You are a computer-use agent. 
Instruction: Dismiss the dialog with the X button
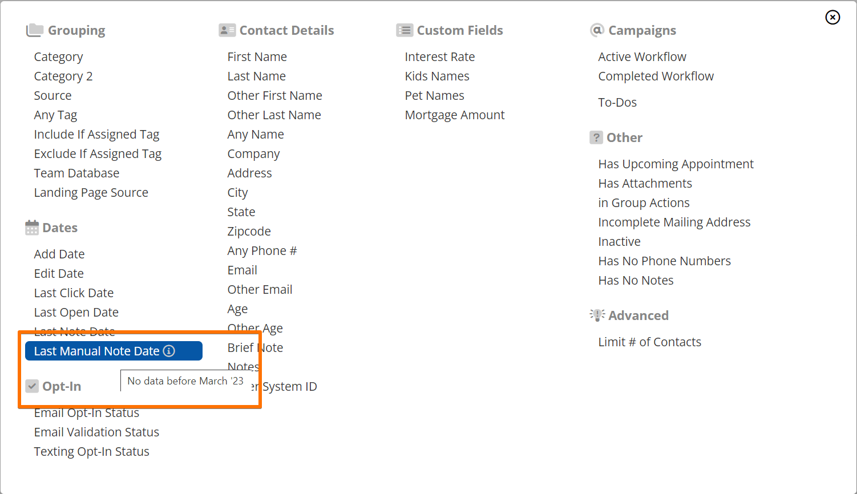click(832, 18)
